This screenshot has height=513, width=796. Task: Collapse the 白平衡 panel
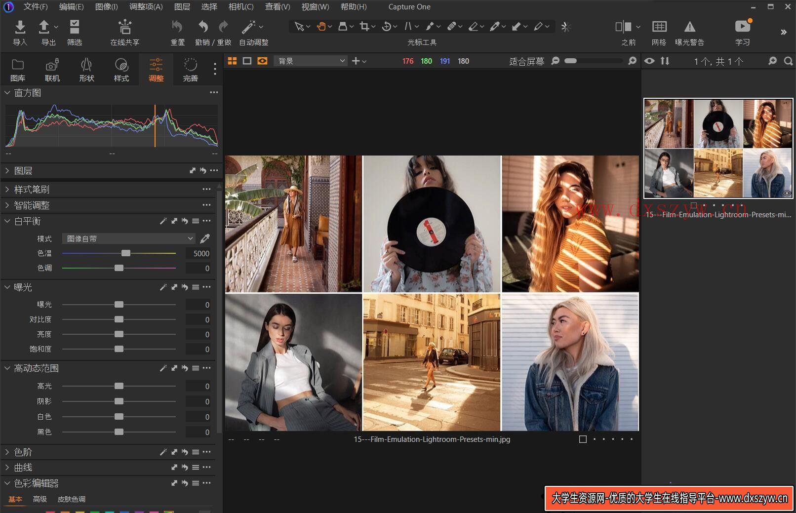7,221
